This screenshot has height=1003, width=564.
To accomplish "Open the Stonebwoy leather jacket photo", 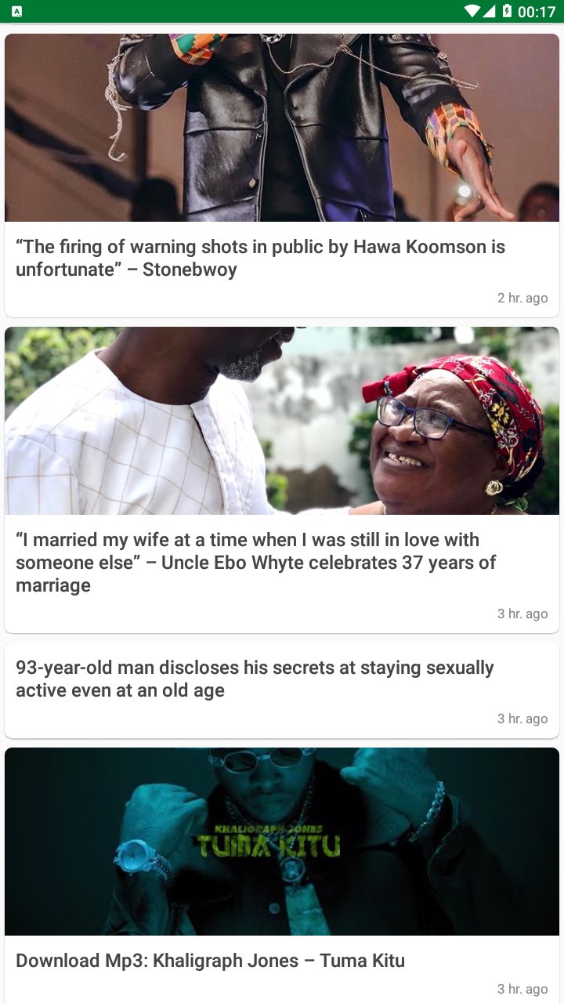I will tap(282, 128).
